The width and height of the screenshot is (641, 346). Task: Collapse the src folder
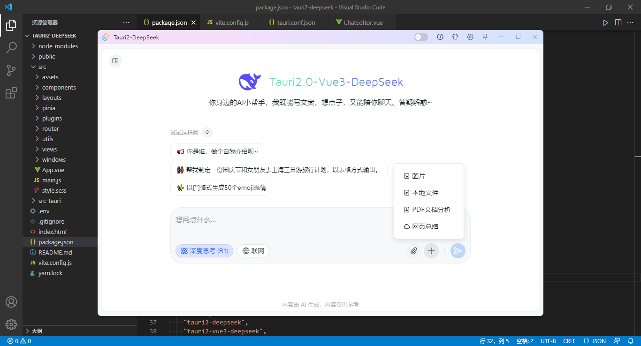(60, 67)
